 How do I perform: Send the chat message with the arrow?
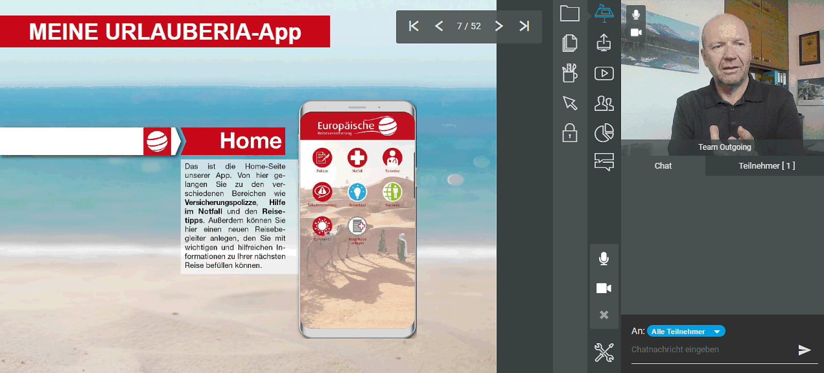point(804,350)
